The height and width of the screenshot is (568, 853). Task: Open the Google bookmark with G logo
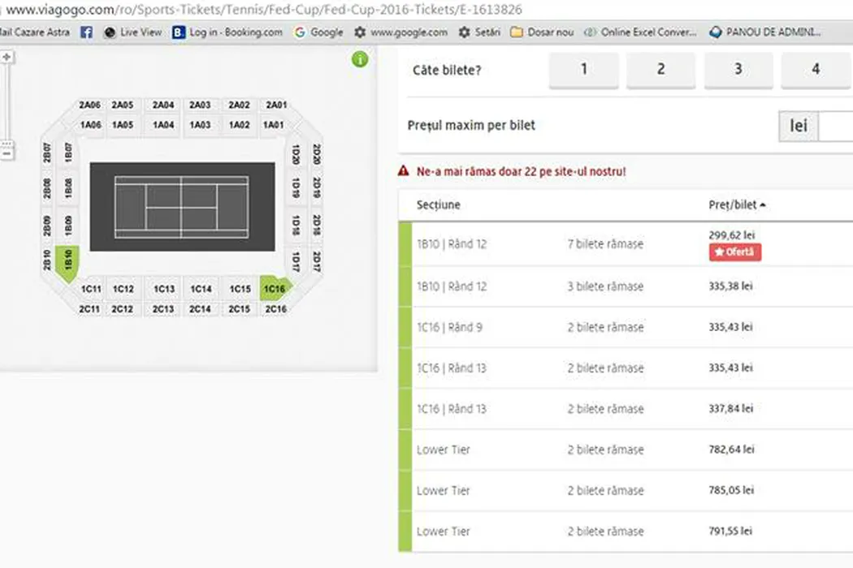point(318,32)
